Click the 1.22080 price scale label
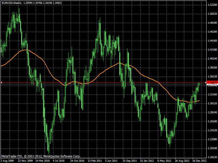 (x=213, y=139)
